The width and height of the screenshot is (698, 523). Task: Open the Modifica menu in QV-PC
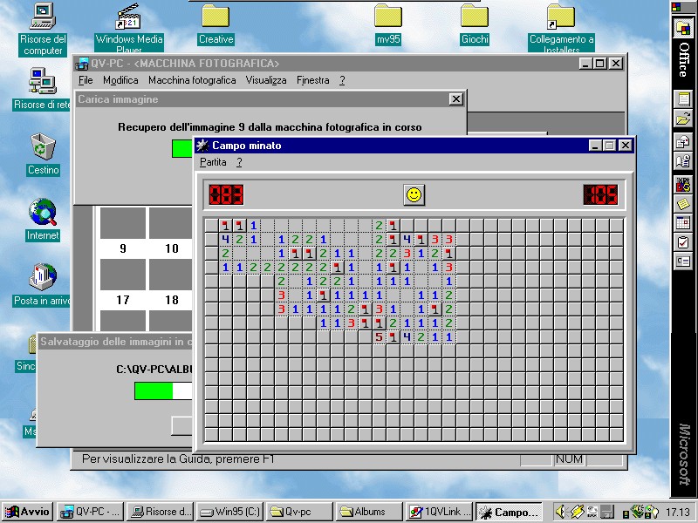pos(120,80)
